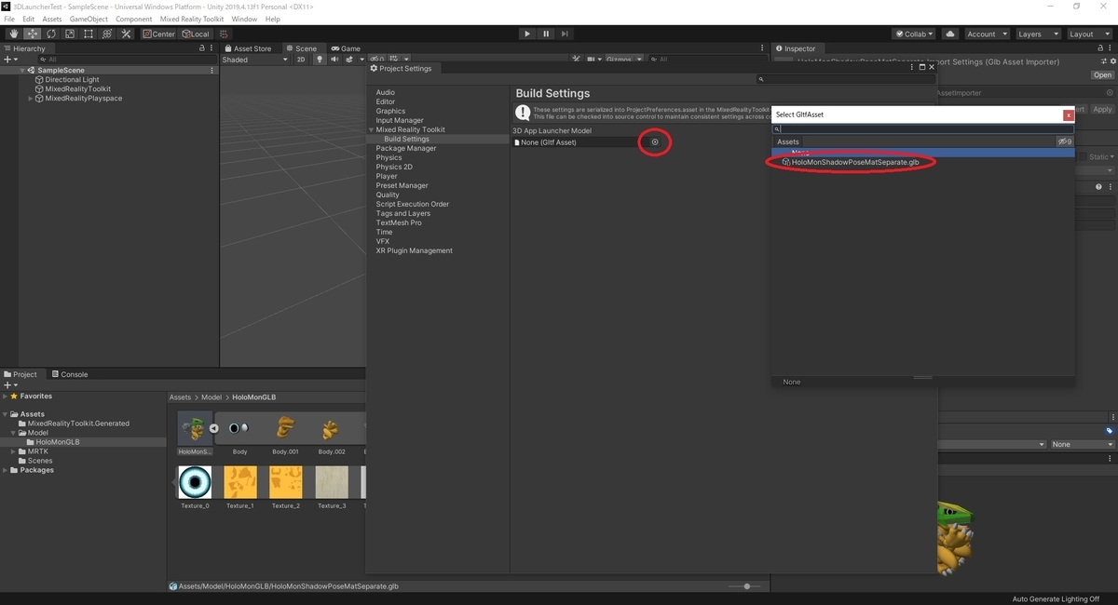Open component help question-mark icon in Inspector
1118x605 pixels.
[1098, 187]
